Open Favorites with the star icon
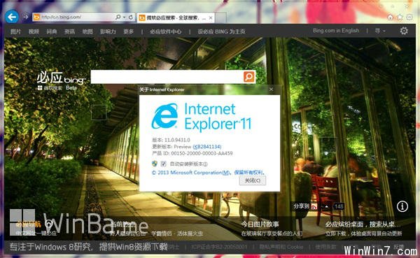This screenshot has height=258, width=420. pos(400,17)
